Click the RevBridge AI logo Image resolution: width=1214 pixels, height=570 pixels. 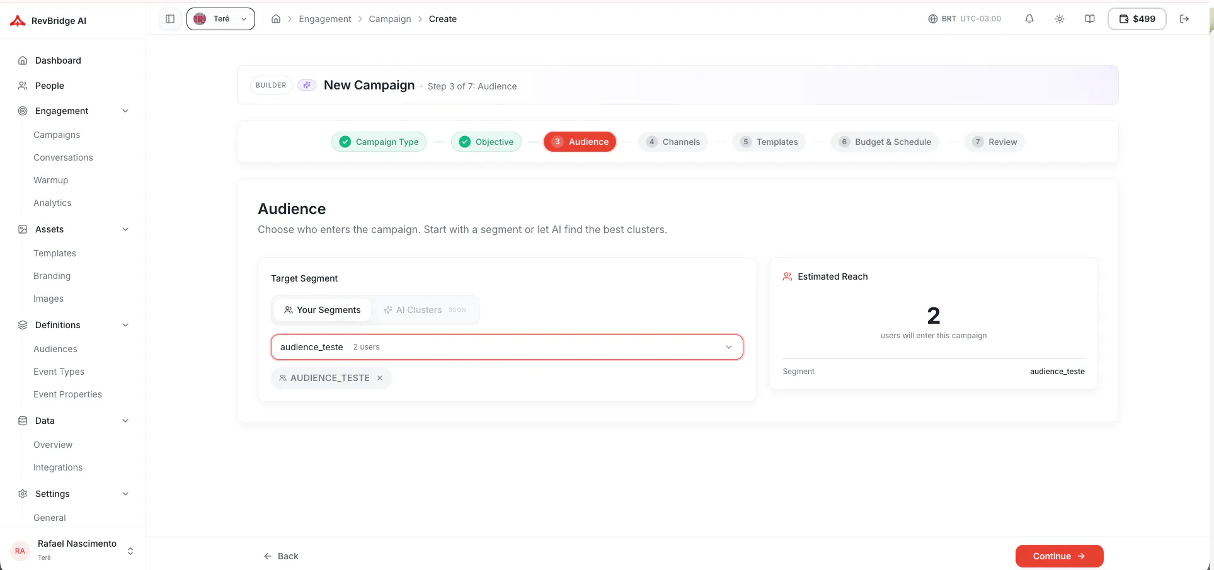(x=18, y=21)
